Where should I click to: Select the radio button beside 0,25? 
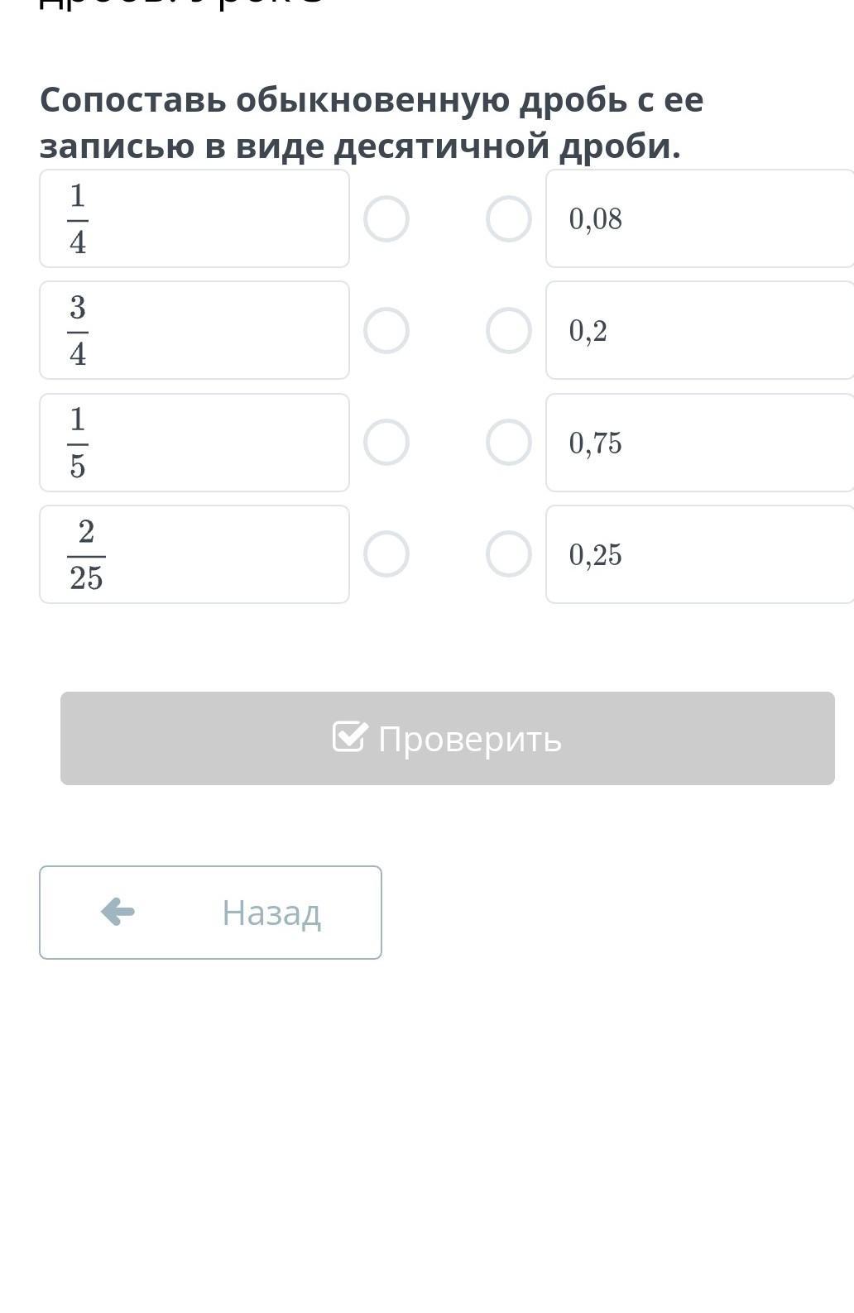click(509, 554)
